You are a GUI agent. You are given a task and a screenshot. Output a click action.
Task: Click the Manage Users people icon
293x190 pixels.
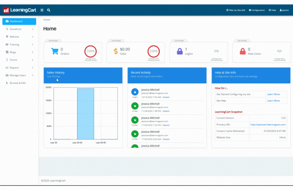coord(7,75)
